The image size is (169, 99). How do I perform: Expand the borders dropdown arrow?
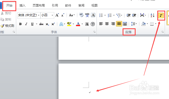(x=156, y=24)
